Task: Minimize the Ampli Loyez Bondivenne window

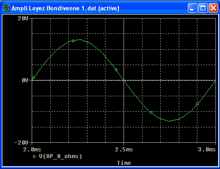Action: tap(192, 8)
